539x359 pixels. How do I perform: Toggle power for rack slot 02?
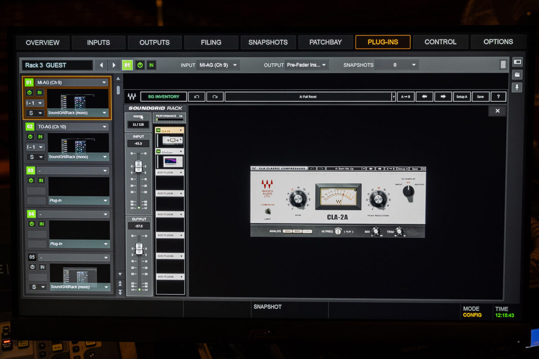tap(31, 136)
